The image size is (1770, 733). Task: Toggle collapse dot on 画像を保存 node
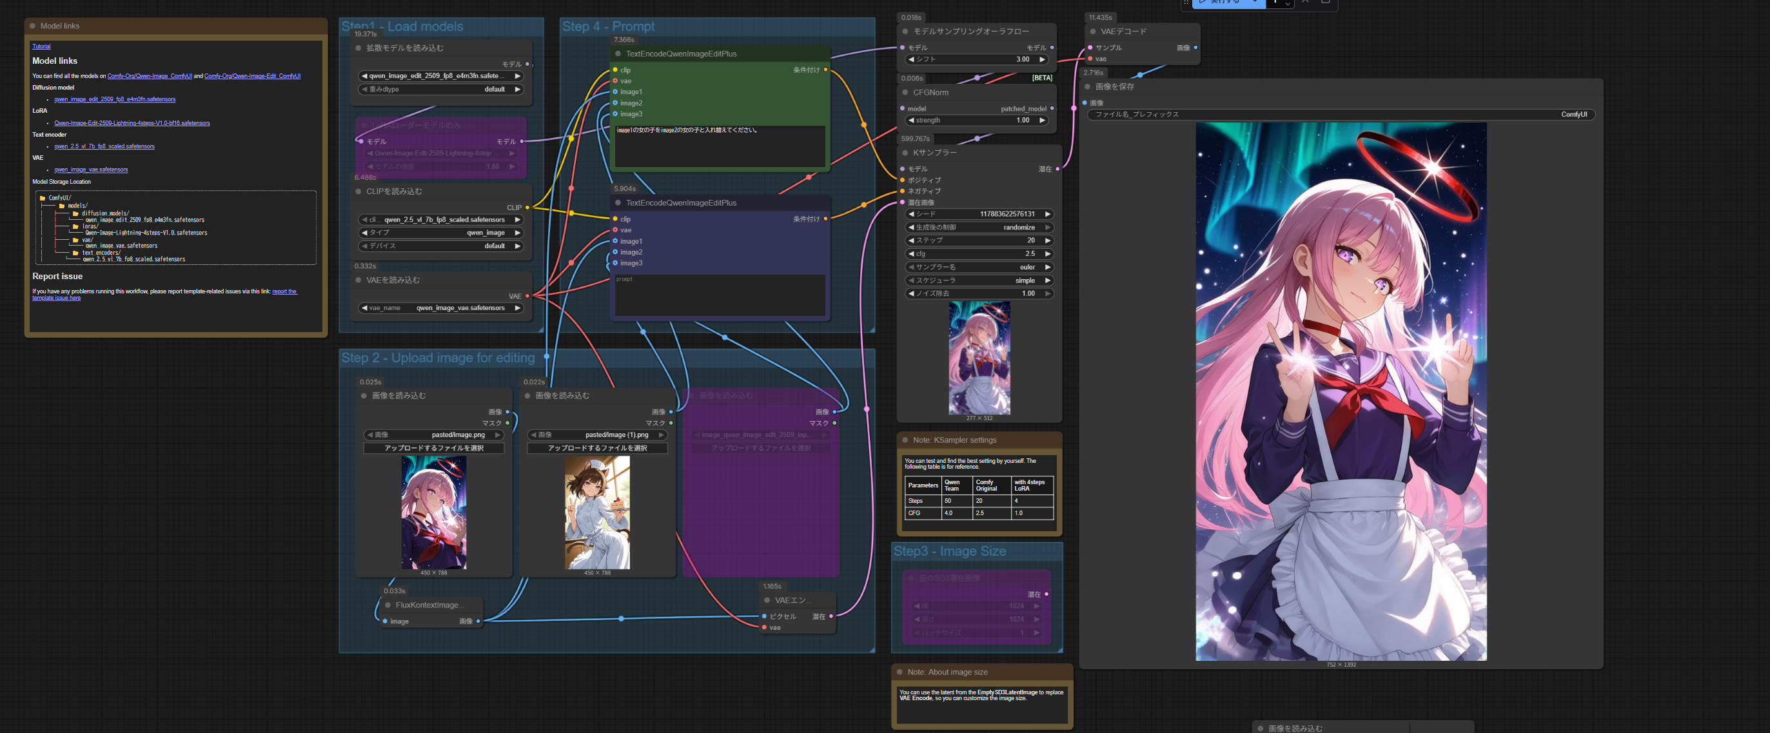(1087, 86)
